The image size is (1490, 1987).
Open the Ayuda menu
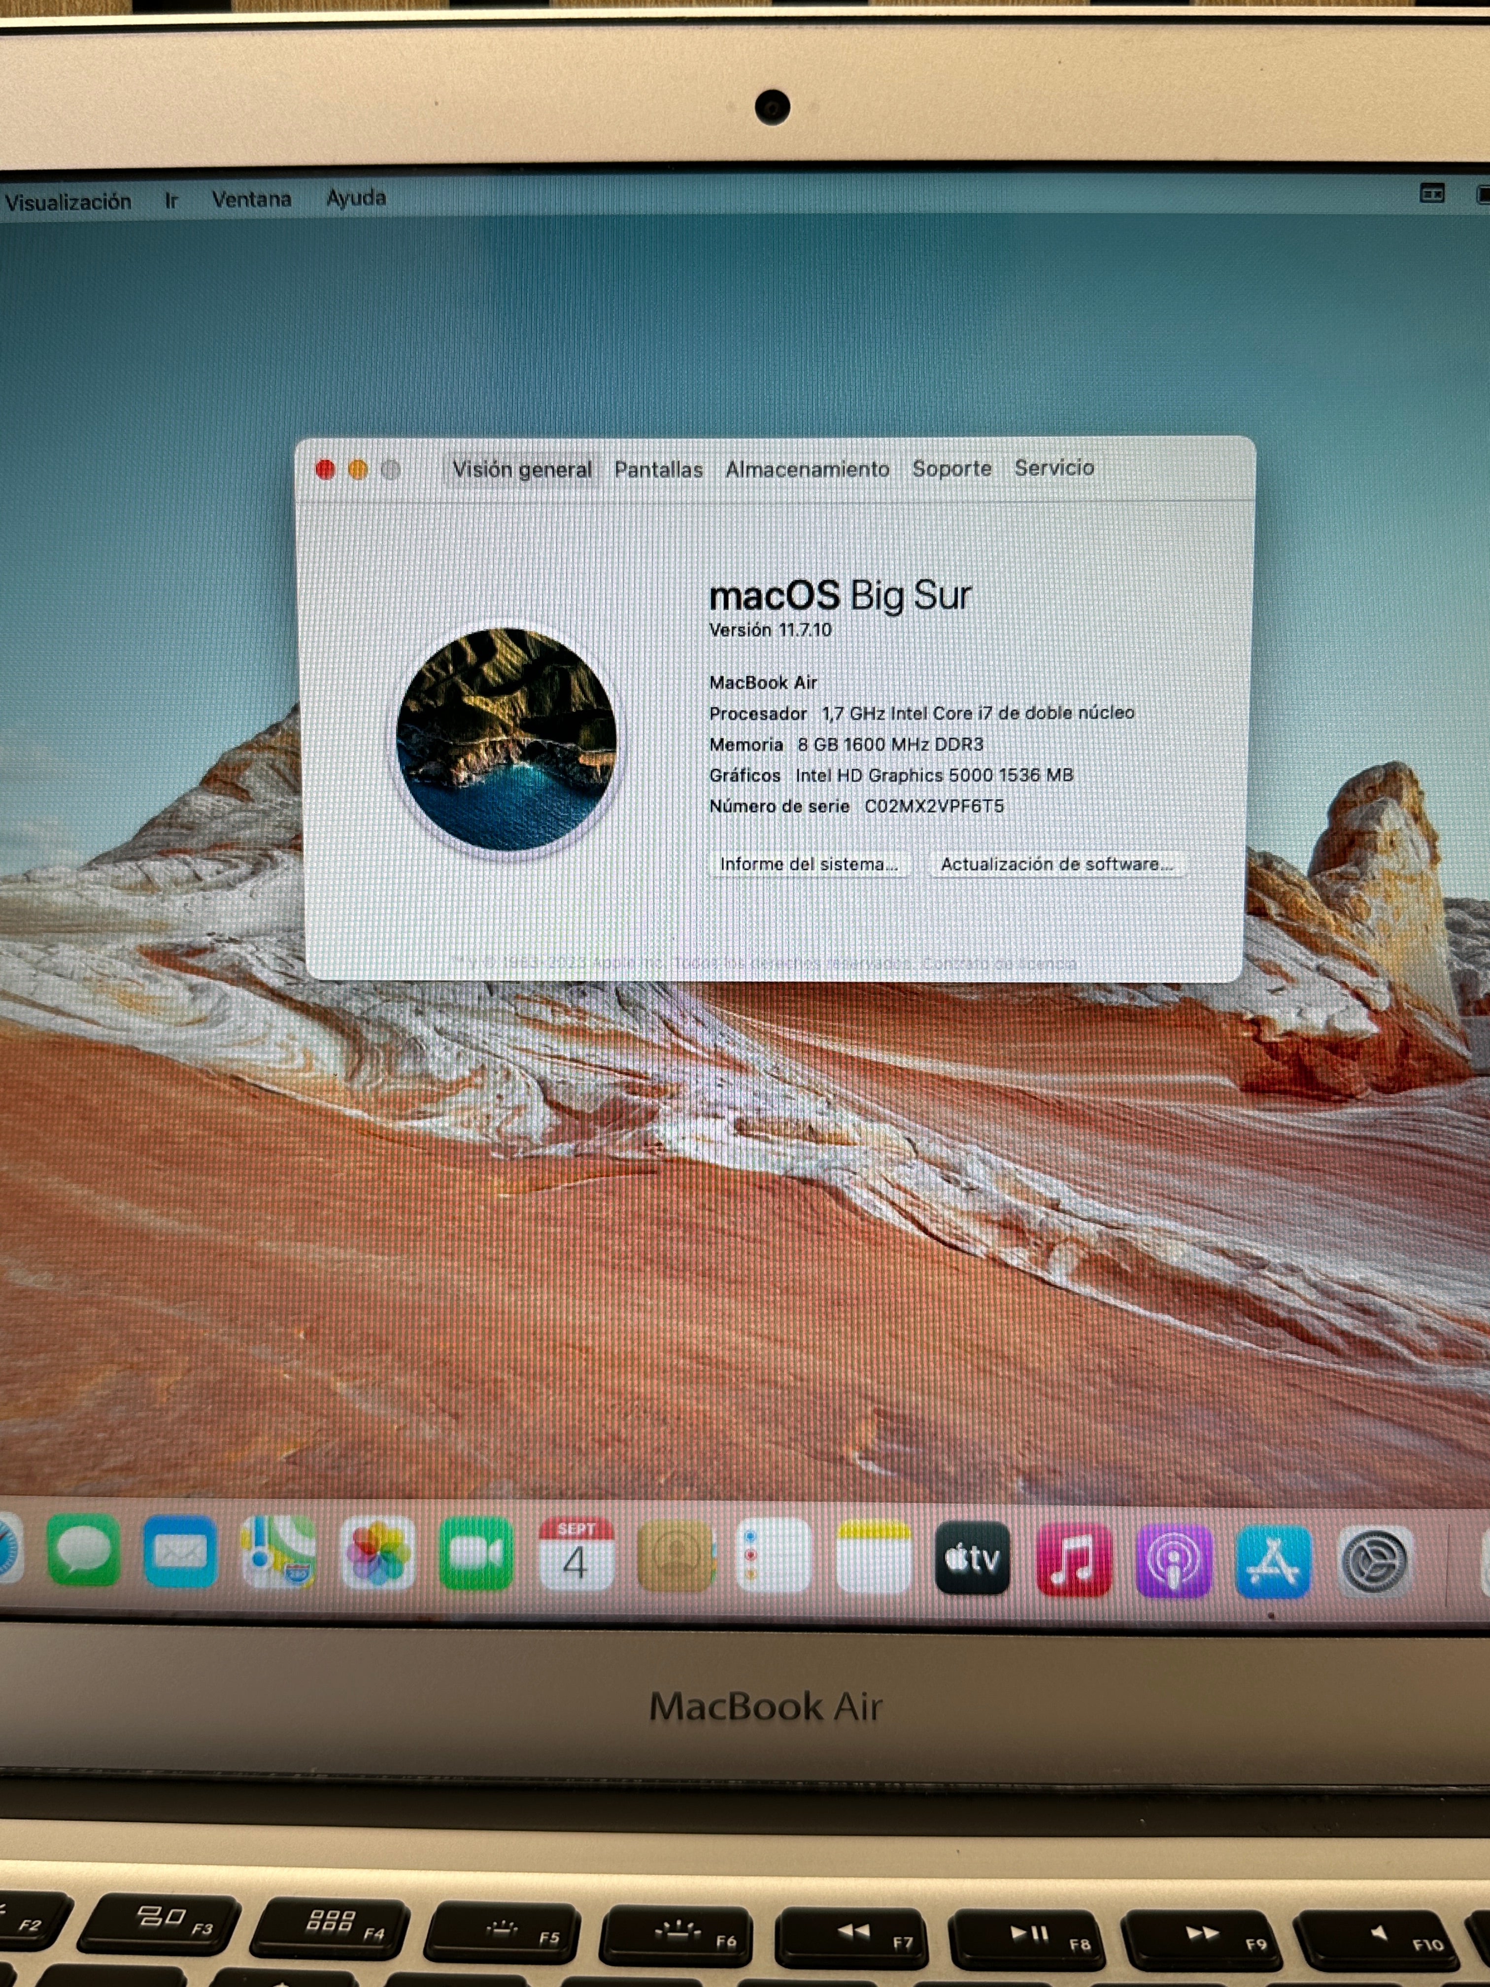click(x=356, y=198)
